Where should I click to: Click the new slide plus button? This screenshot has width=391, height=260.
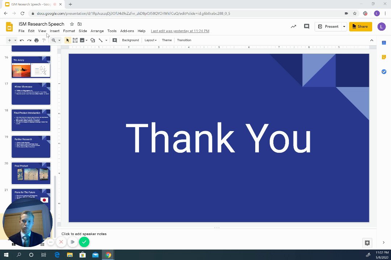pyautogui.click(x=9, y=40)
